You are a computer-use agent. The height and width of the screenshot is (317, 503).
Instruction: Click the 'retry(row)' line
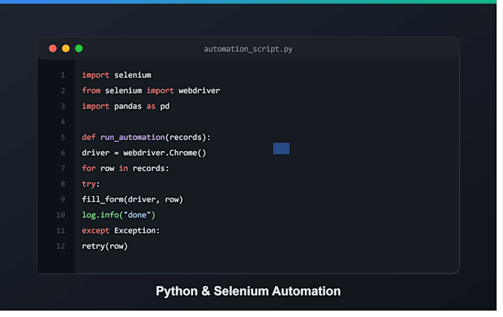pyautogui.click(x=105, y=247)
